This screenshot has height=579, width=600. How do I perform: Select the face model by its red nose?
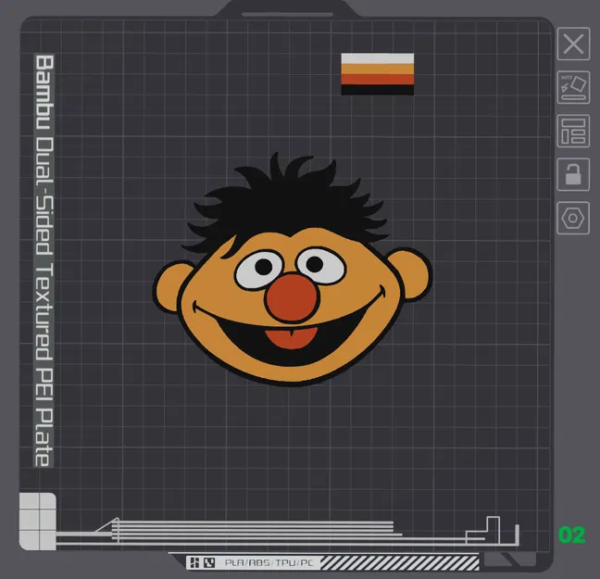[x=292, y=298]
